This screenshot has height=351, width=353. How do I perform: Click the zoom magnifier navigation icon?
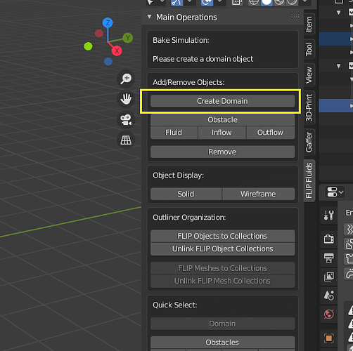(x=126, y=79)
